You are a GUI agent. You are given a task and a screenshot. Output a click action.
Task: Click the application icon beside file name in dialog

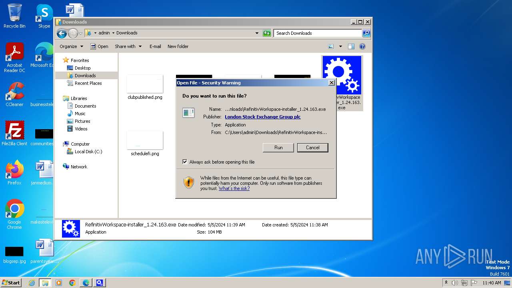click(x=188, y=113)
